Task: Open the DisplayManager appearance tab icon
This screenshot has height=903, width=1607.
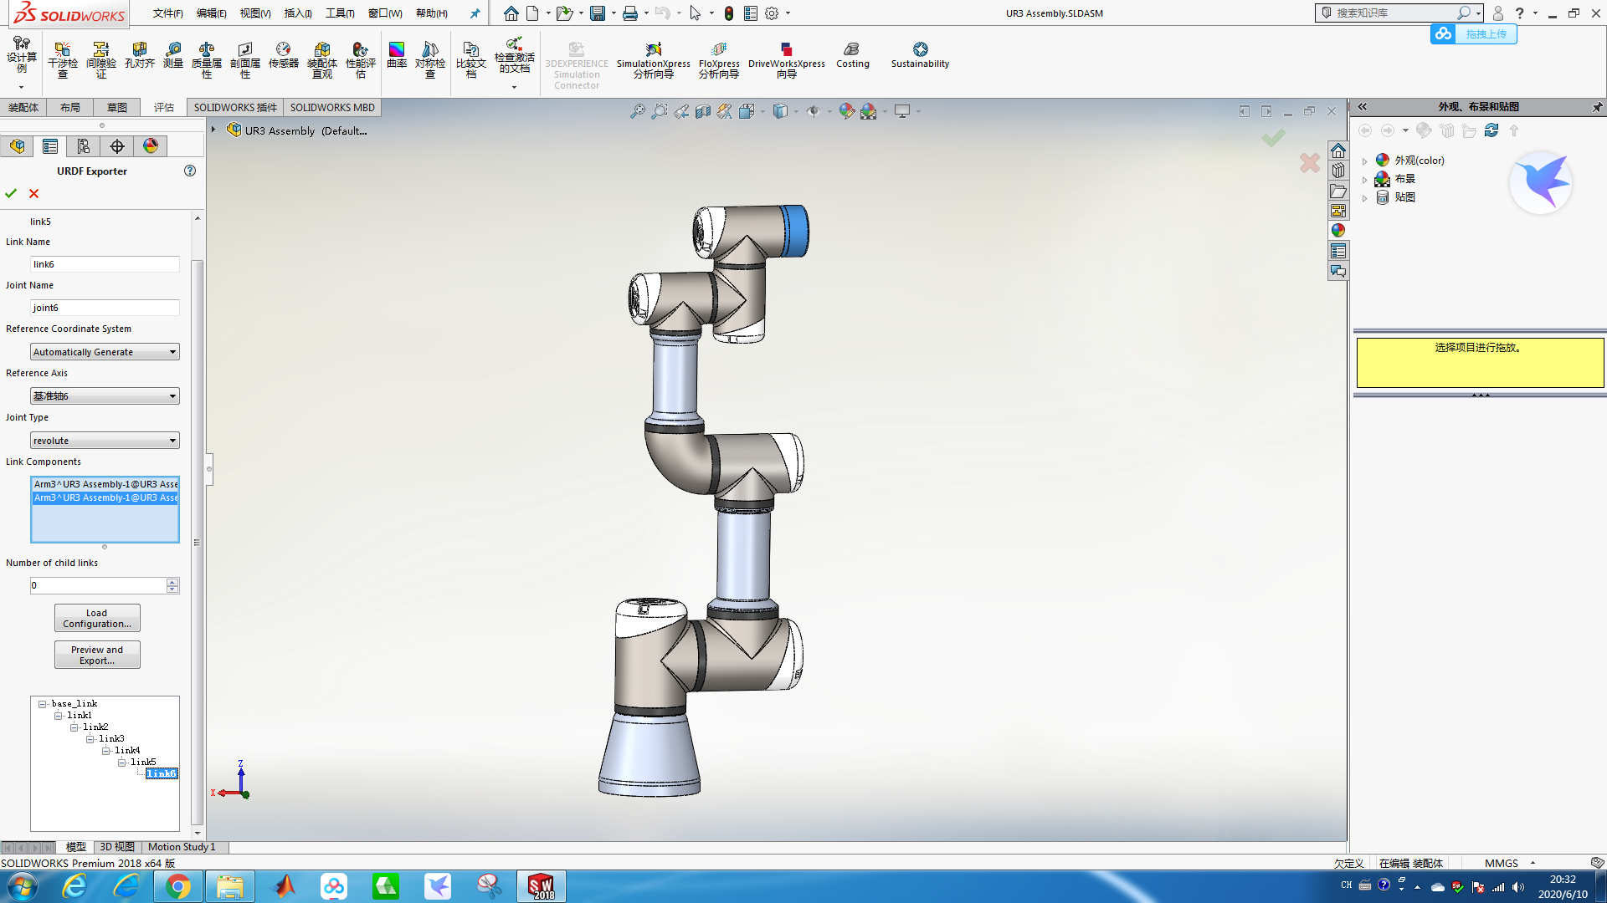Action: click(x=151, y=146)
